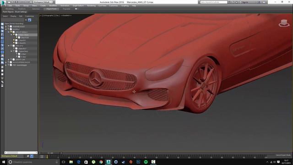The height and width of the screenshot is (165, 293).
Task: Open Spotify from the taskbar
Action: [146, 162]
